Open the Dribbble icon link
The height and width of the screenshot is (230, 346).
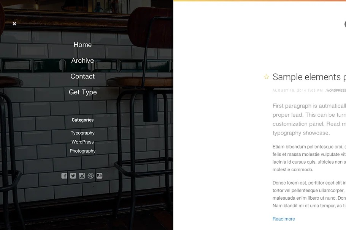90,176
